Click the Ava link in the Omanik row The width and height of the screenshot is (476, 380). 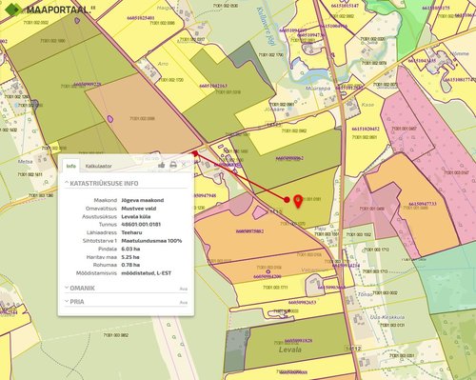184,289
